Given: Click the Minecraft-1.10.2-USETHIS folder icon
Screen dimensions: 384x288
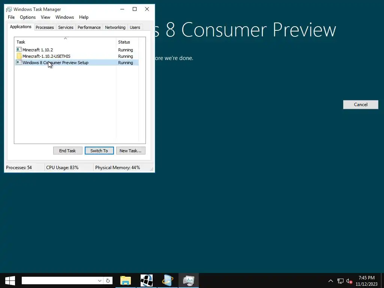Looking at the screenshot, I should click(x=19, y=56).
